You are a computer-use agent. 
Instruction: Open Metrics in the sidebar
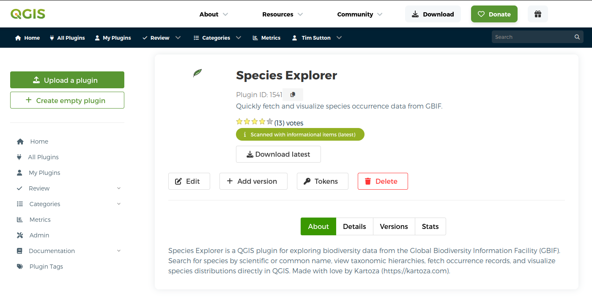pos(40,220)
